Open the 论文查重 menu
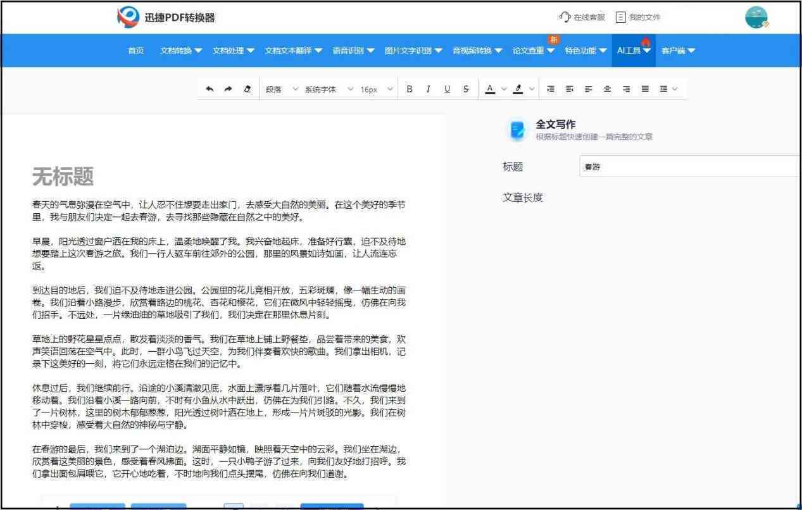 click(534, 51)
